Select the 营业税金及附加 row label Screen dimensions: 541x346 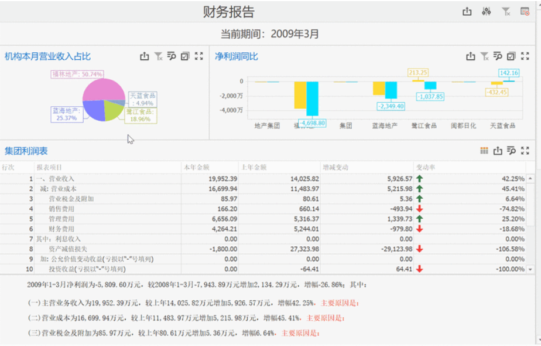pyautogui.click(x=71, y=199)
